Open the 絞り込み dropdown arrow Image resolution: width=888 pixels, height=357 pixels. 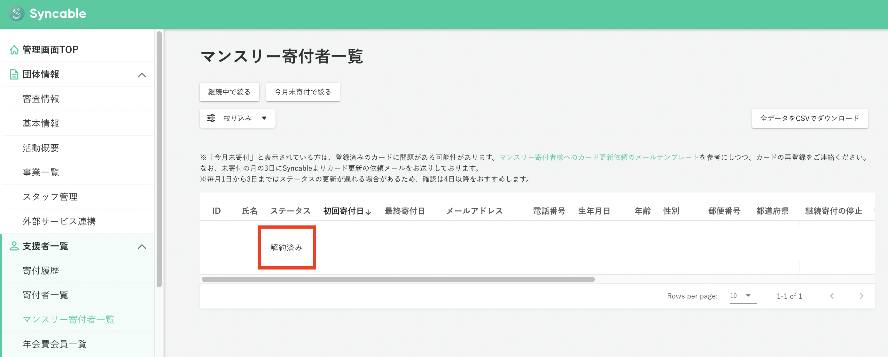pos(264,118)
